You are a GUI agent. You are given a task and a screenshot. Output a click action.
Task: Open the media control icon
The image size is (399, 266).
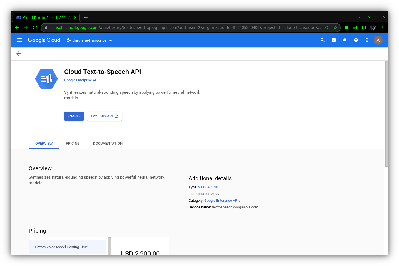click(355, 28)
